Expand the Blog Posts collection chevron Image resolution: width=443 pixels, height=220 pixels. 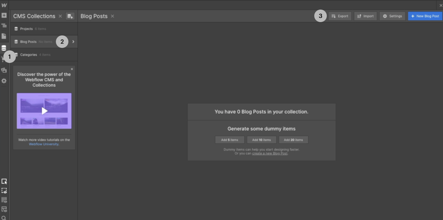tap(73, 42)
